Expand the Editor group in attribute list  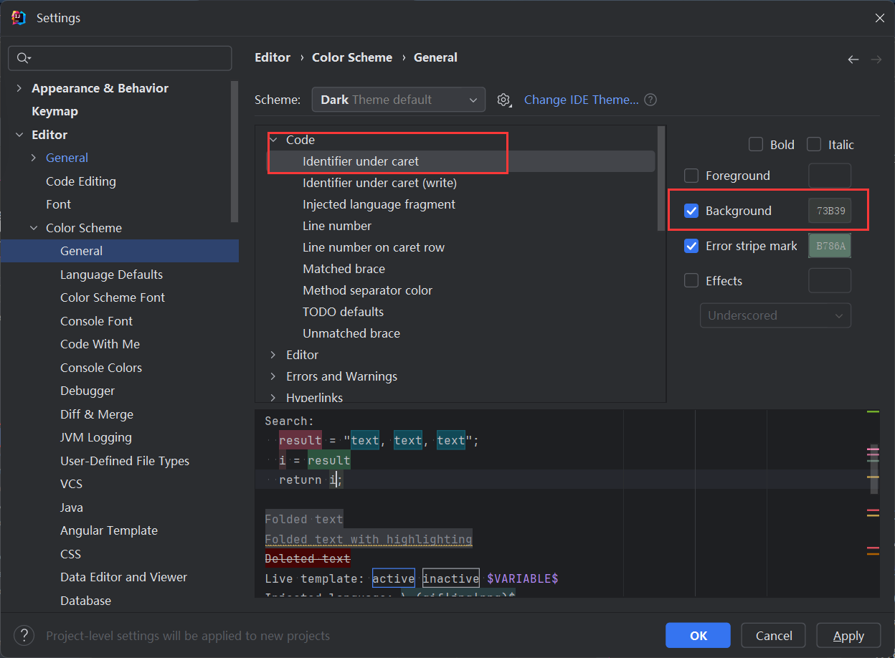pos(273,355)
